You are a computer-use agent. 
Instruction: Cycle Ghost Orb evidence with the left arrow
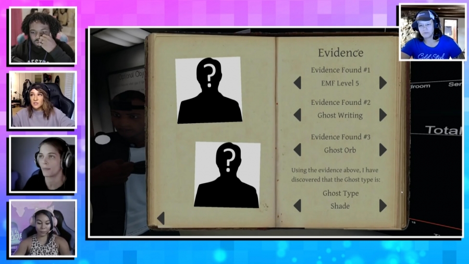point(297,150)
